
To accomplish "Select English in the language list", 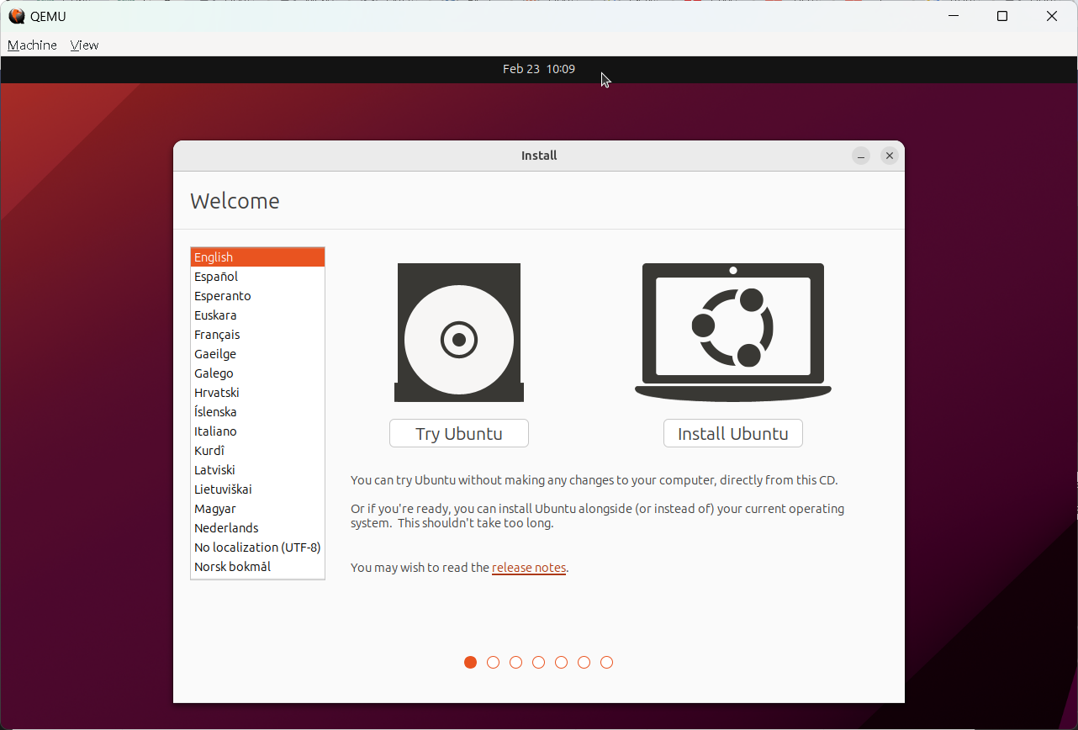I will tap(257, 257).
